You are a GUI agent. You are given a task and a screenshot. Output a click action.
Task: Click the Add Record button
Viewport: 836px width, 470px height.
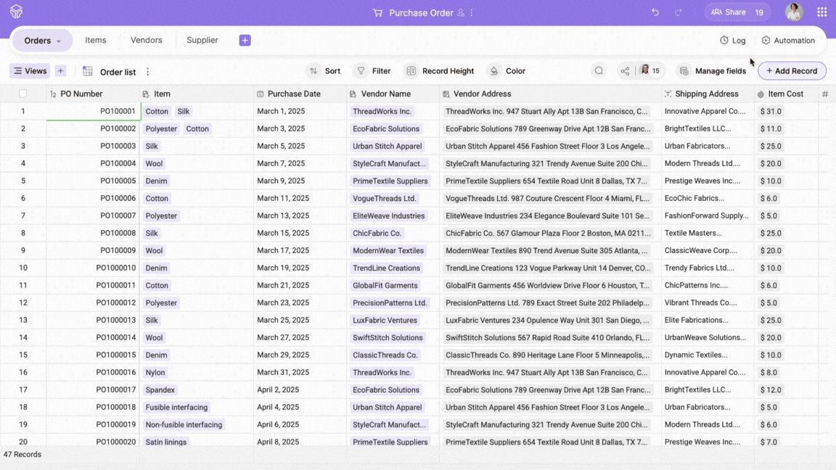pos(792,71)
